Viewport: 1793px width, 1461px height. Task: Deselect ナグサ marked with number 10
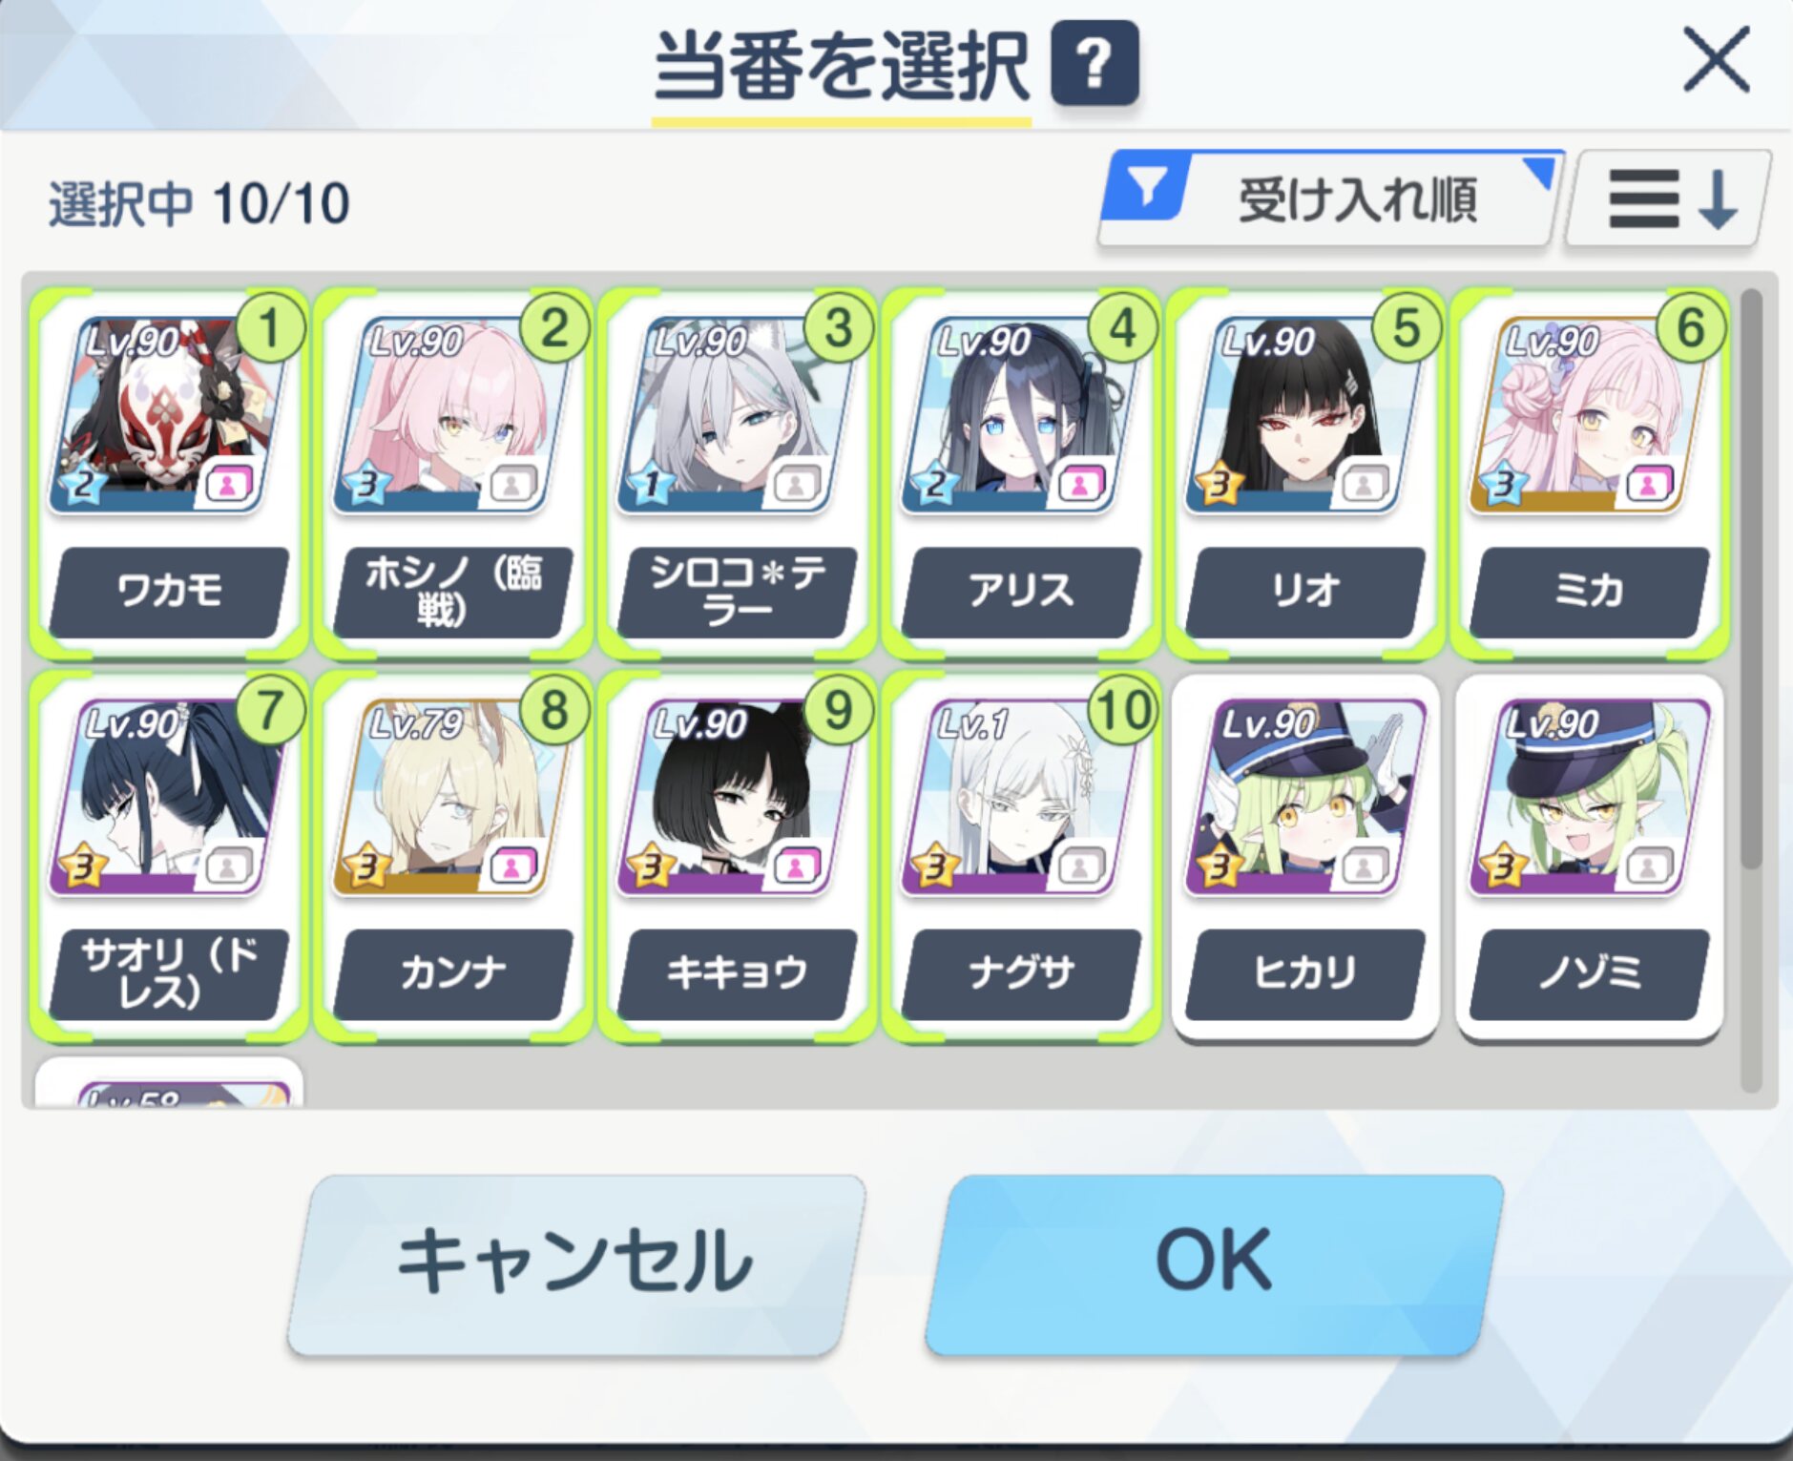click(1021, 856)
